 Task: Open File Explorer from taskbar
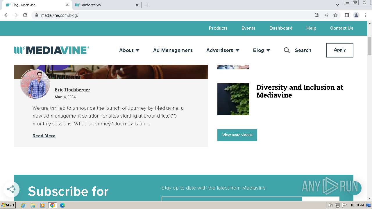click(x=33, y=205)
